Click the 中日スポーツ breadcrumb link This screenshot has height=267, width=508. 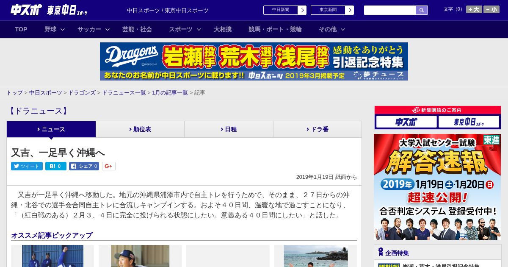[46, 93]
